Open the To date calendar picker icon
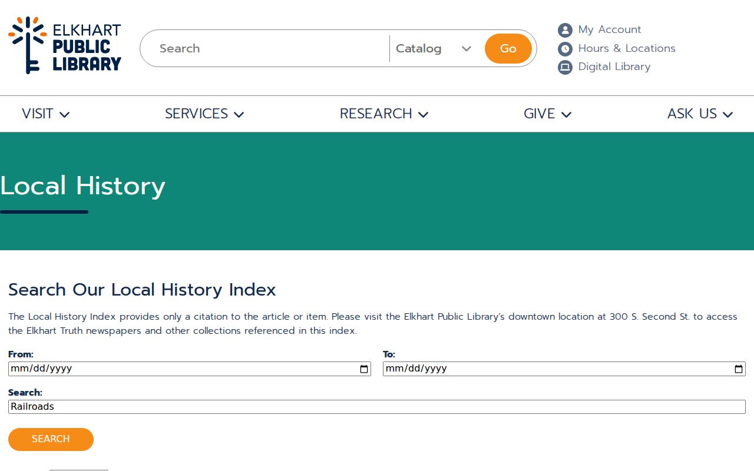Screen dimensions: 754x471 (739, 369)
